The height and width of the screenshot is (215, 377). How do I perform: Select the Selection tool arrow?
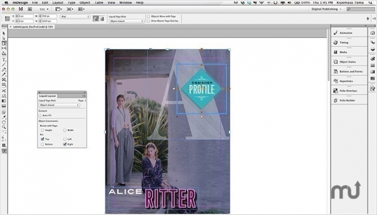point(4,33)
